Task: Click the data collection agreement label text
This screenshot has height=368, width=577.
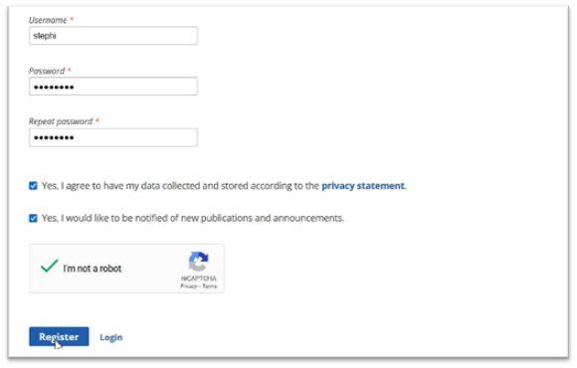Action: (224, 186)
